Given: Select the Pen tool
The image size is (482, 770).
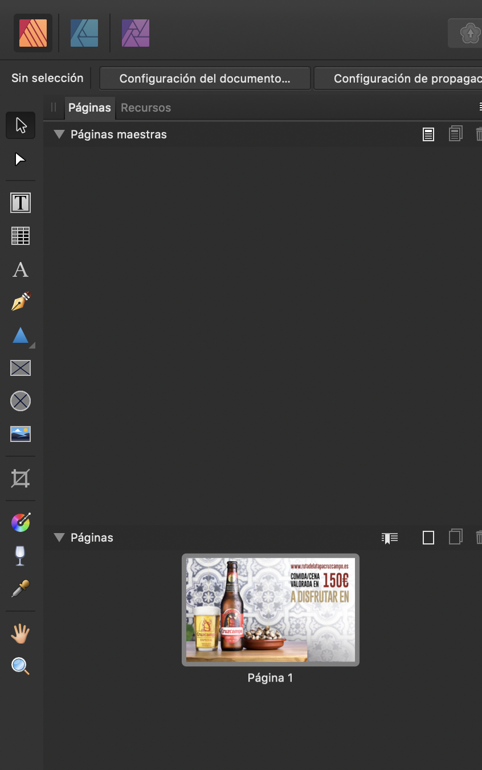Looking at the screenshot, I should pyautogui.click(x=21, y=302).
